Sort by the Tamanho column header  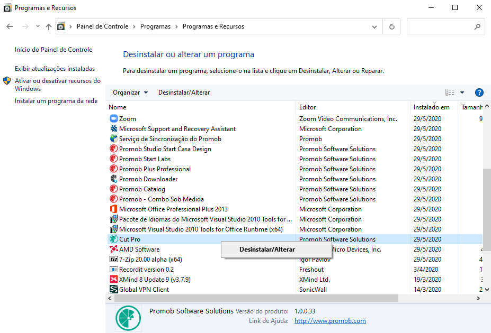(471, 107)
